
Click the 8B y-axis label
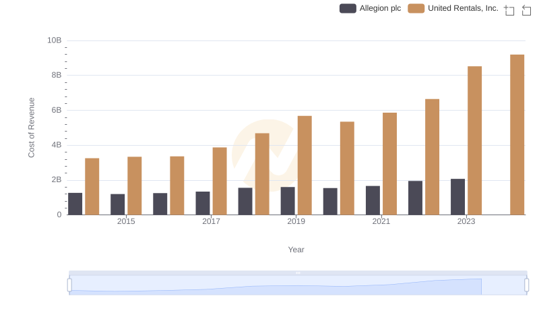[57, 75]
